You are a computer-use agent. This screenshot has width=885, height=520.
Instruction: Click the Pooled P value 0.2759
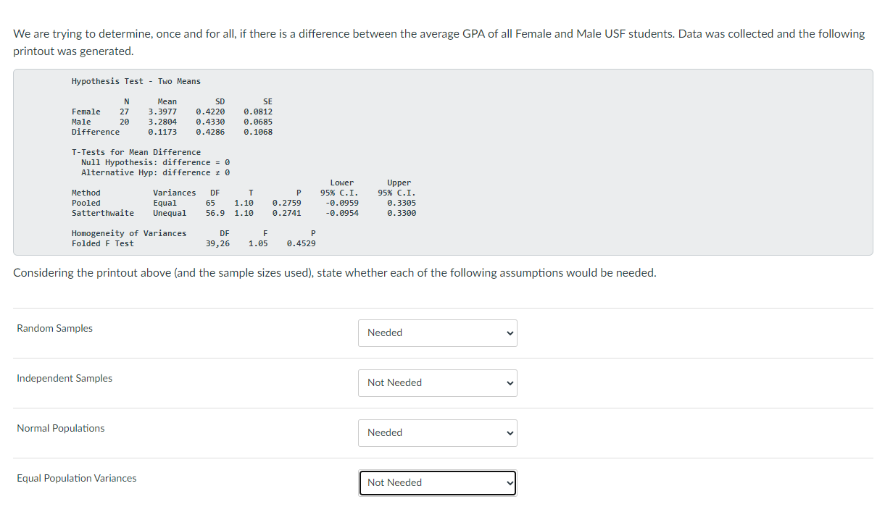tap(286, 204)
